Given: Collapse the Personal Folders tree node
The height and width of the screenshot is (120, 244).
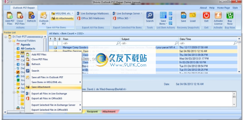Looking at the screenshot, I should coord(10,41).
